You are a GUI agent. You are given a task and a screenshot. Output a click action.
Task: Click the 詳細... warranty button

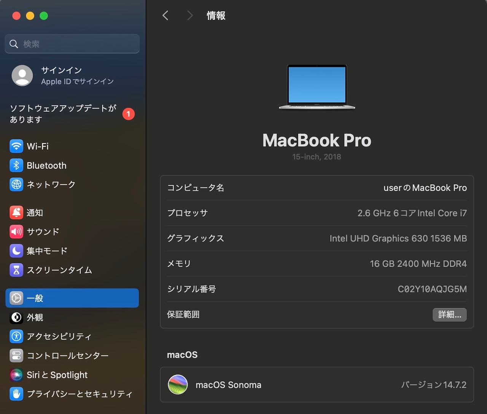click(449, 315)
